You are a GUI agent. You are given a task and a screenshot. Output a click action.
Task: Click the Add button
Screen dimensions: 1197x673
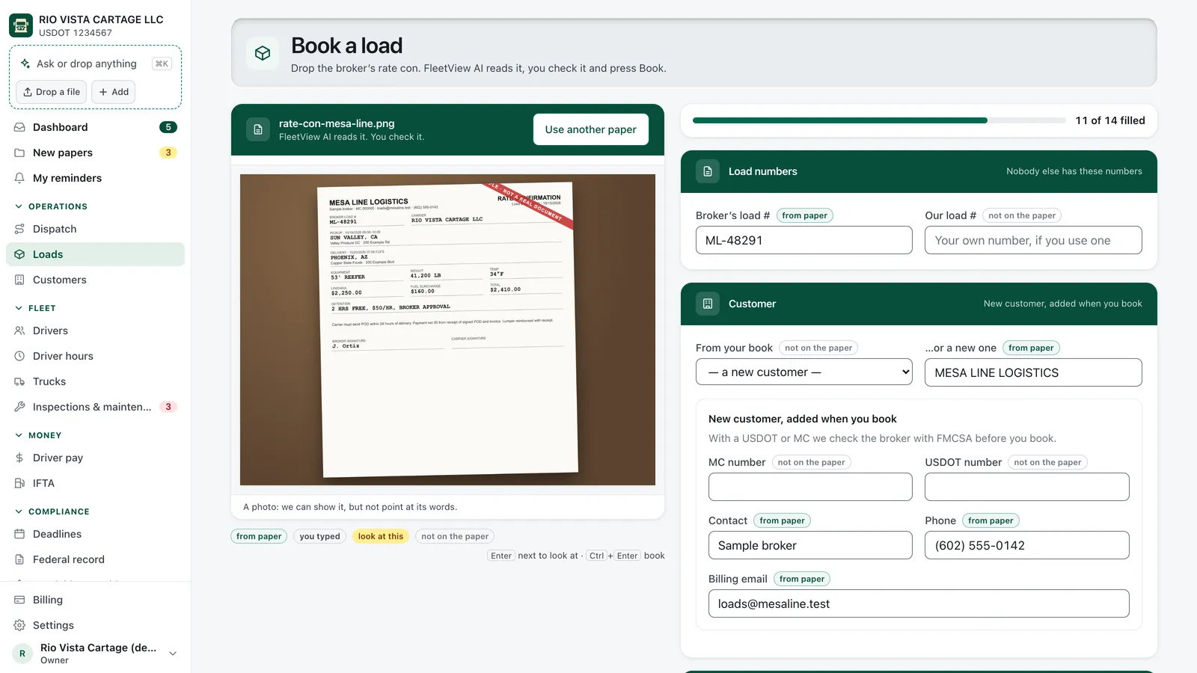click(114, 92)
